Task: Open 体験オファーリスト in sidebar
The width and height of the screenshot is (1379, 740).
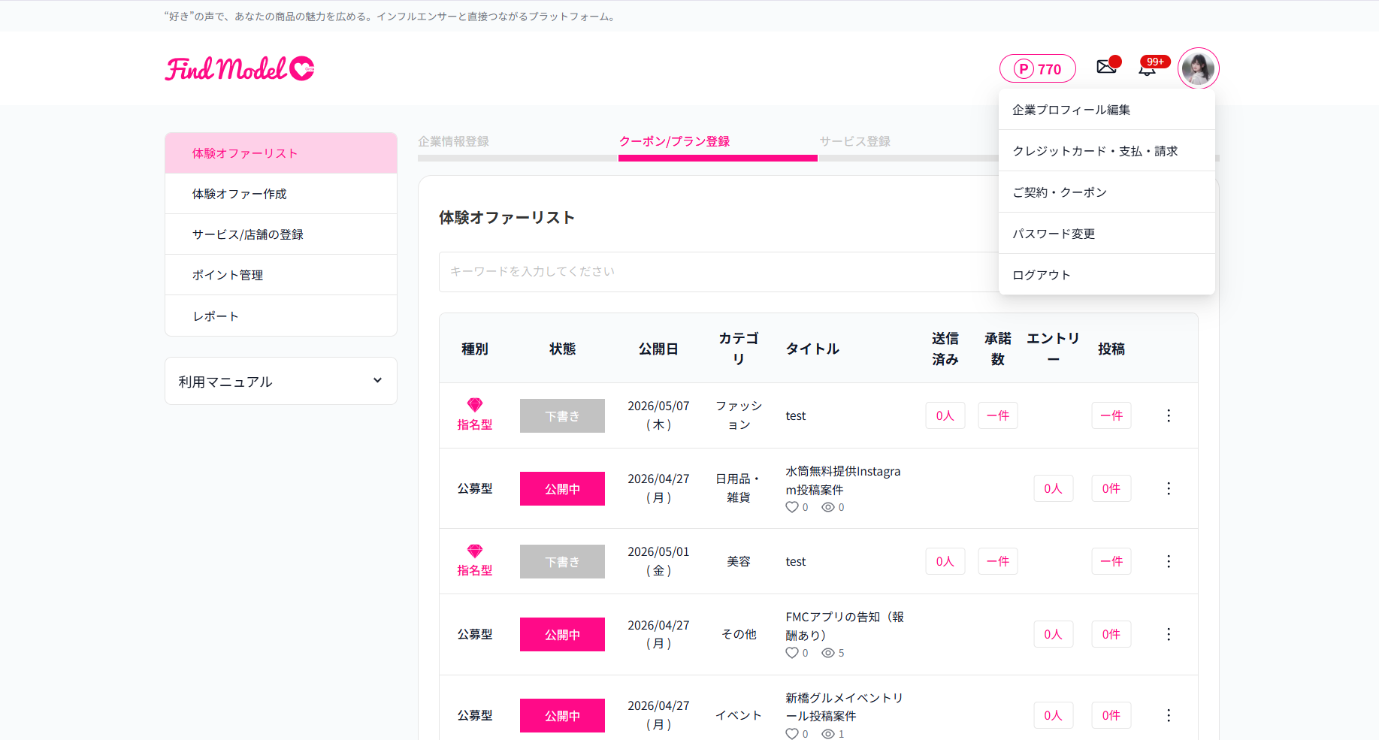Action: click(281, 153)
